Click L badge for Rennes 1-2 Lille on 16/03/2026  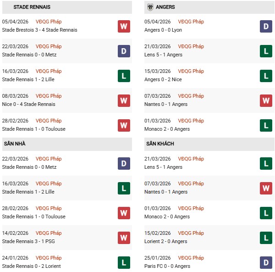click(124, 76)
